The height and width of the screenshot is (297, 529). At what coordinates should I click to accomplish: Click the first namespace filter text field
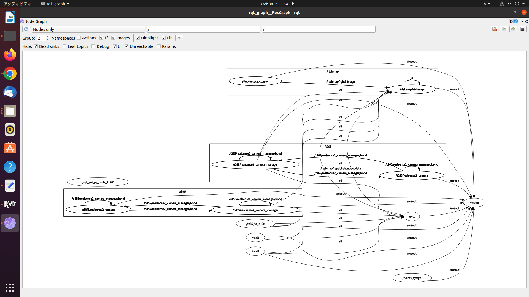tap(203, 29)
